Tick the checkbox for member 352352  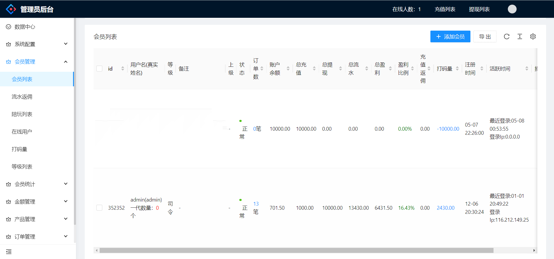(x=99, y=208)
